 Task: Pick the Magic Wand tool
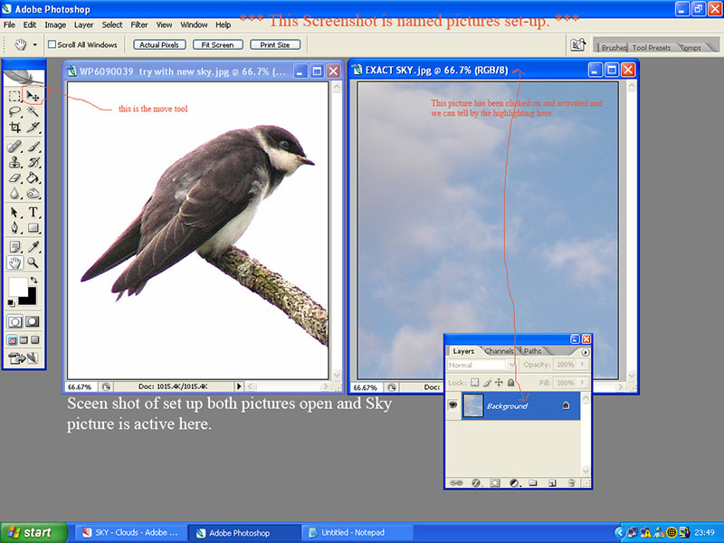click(x=33, y=111)
